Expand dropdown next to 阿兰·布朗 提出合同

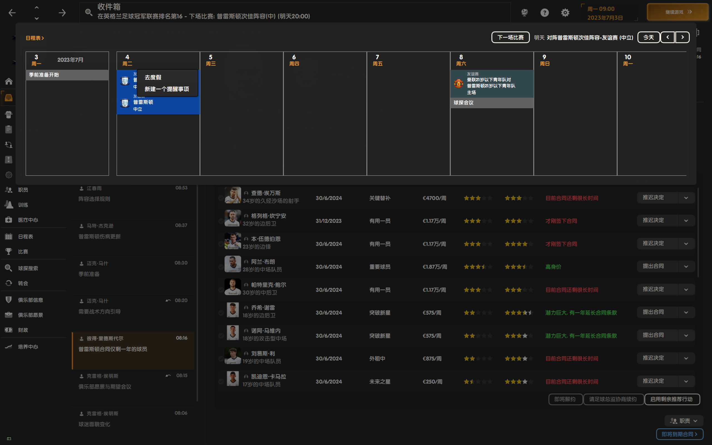click(x=686, y=267)
